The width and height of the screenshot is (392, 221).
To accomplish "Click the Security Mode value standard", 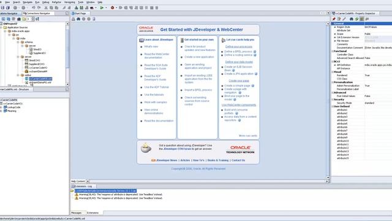I will pos(378,103).
